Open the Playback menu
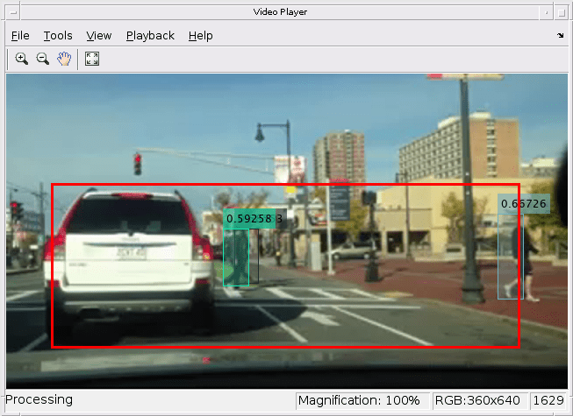 (x=150, y=36)
